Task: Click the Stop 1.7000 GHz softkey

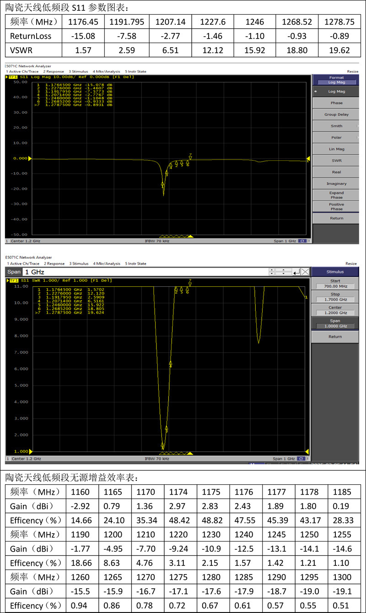Action: point(335,296)
